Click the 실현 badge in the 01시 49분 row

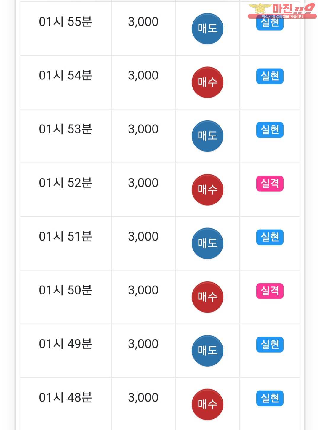coord(270,345)
